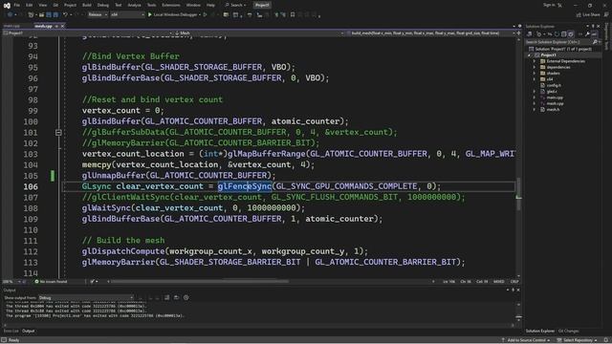
Task: Click Clear All icon in Output panel
Action: [166, 297]
